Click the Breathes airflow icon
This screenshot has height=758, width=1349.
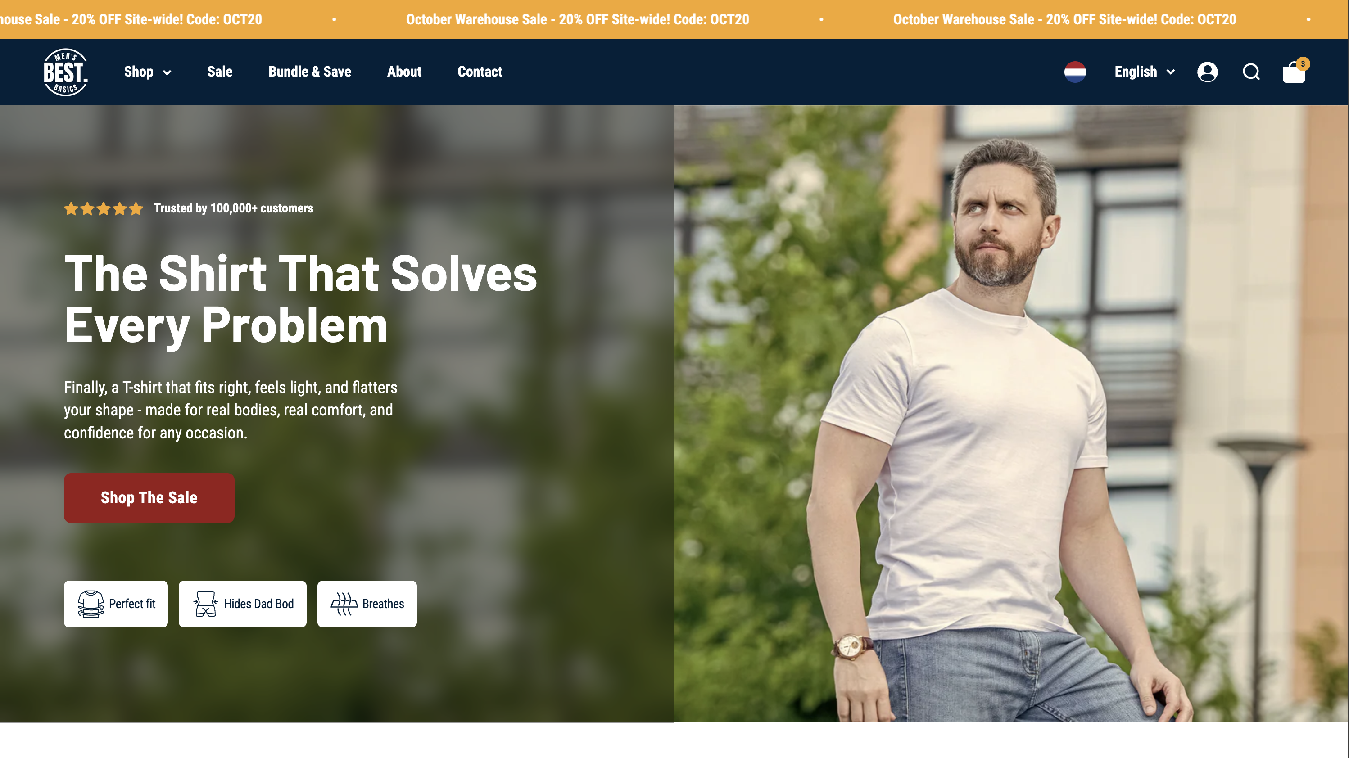coord(344,604)
